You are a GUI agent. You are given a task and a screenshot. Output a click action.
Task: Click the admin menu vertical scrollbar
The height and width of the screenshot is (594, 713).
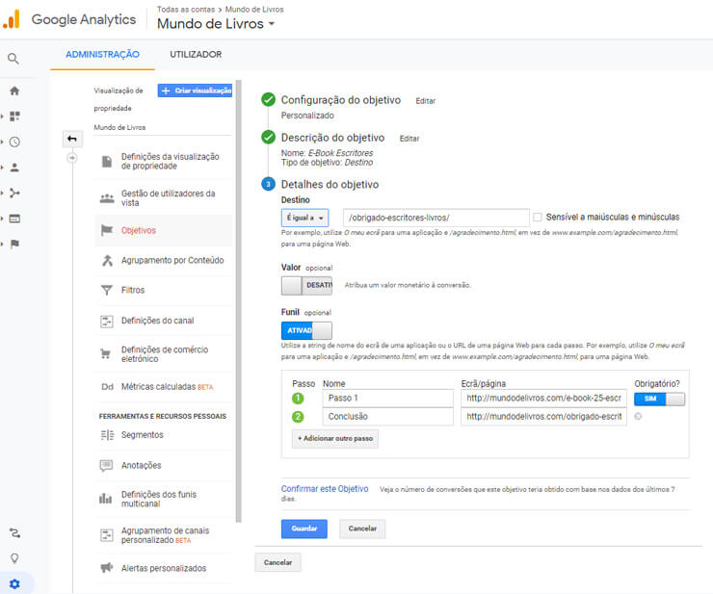click(239, 301)
